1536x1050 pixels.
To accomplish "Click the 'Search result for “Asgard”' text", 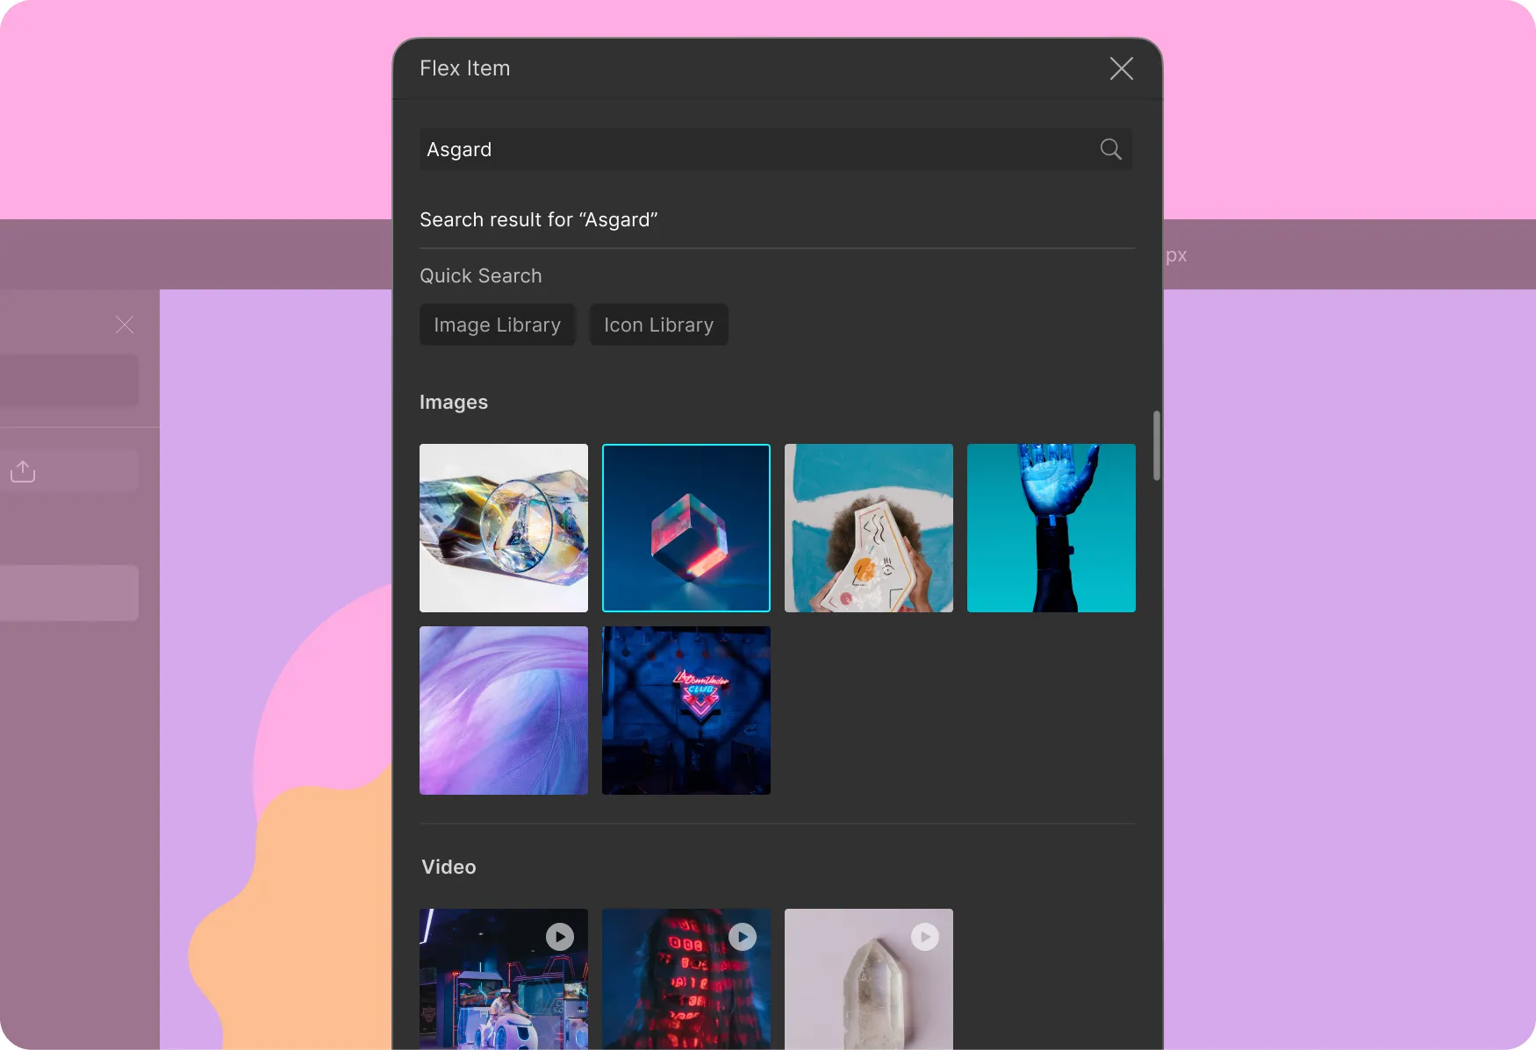I will 539,219.
